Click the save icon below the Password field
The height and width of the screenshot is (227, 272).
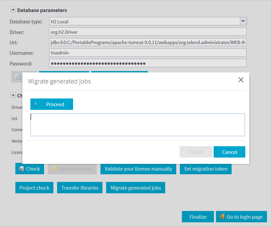point(17,76)
